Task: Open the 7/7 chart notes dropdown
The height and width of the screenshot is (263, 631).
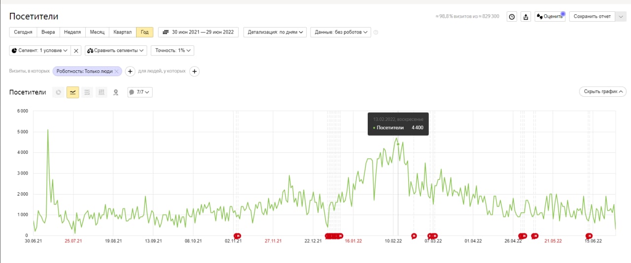Action: pos(140,92)
